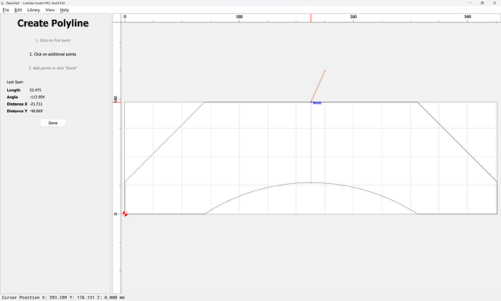The width and height of the screenshot is (501, 301).
Task: Click the 180 mark on horizontal ruler
Action: [239, 17]
